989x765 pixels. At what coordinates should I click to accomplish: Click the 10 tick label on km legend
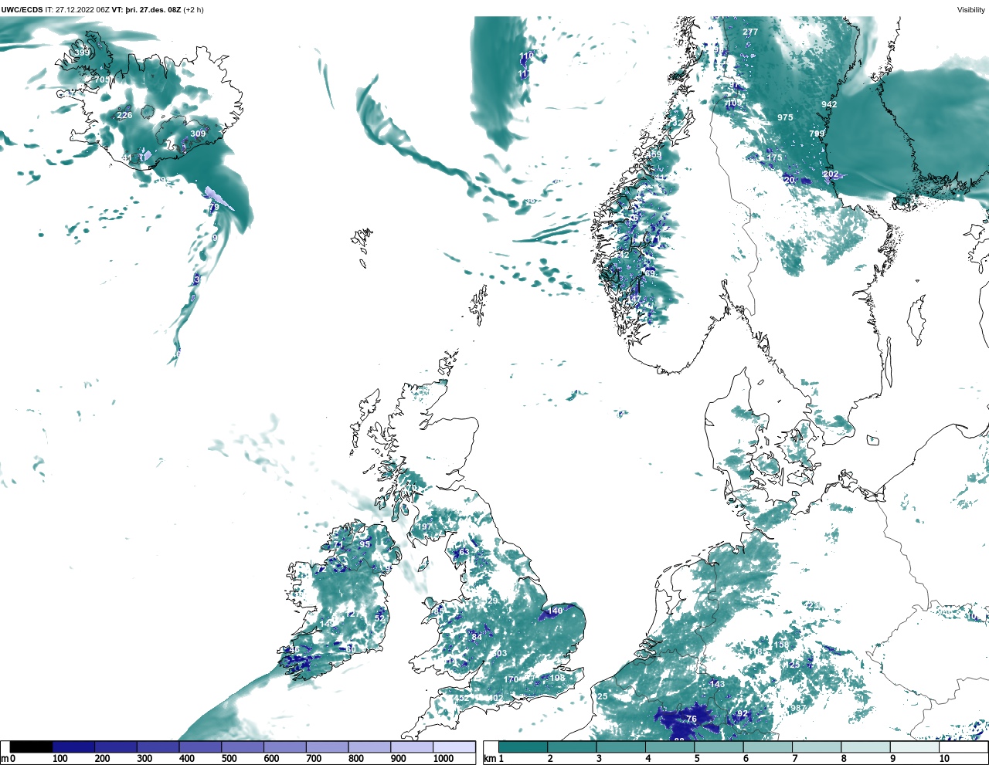tap(944, 759)
